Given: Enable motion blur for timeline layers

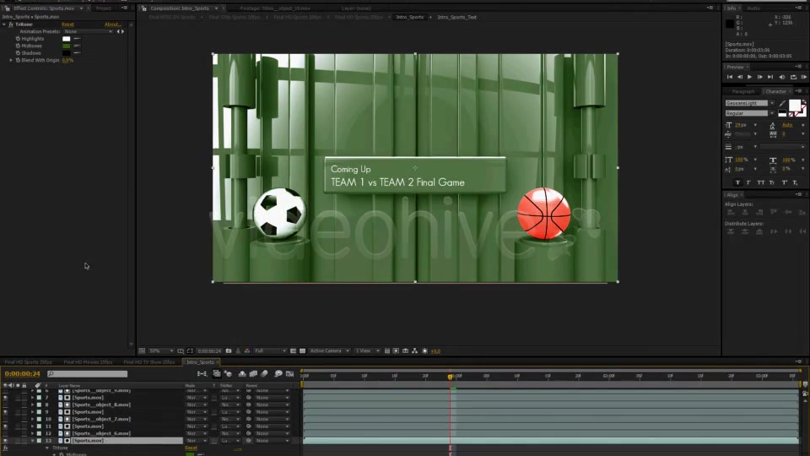Looking at the screenshot, I should click(x=264, y=374).
